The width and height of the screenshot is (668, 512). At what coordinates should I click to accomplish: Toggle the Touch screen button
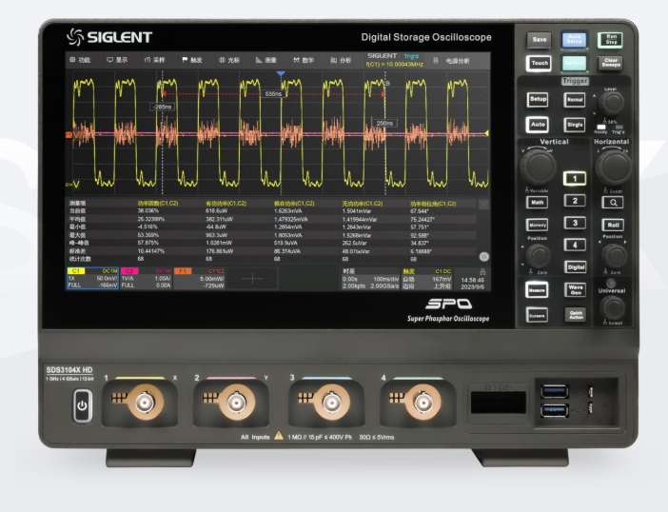[x=539, y=64]
